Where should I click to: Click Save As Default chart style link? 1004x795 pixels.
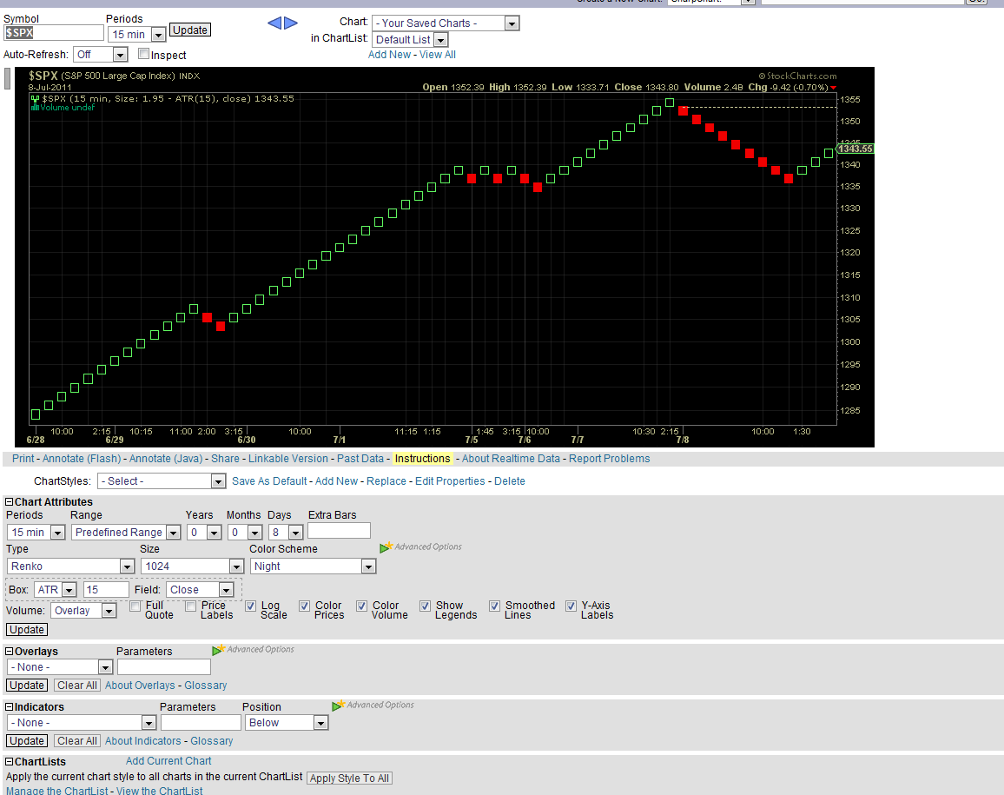click(x=269, y=481)
